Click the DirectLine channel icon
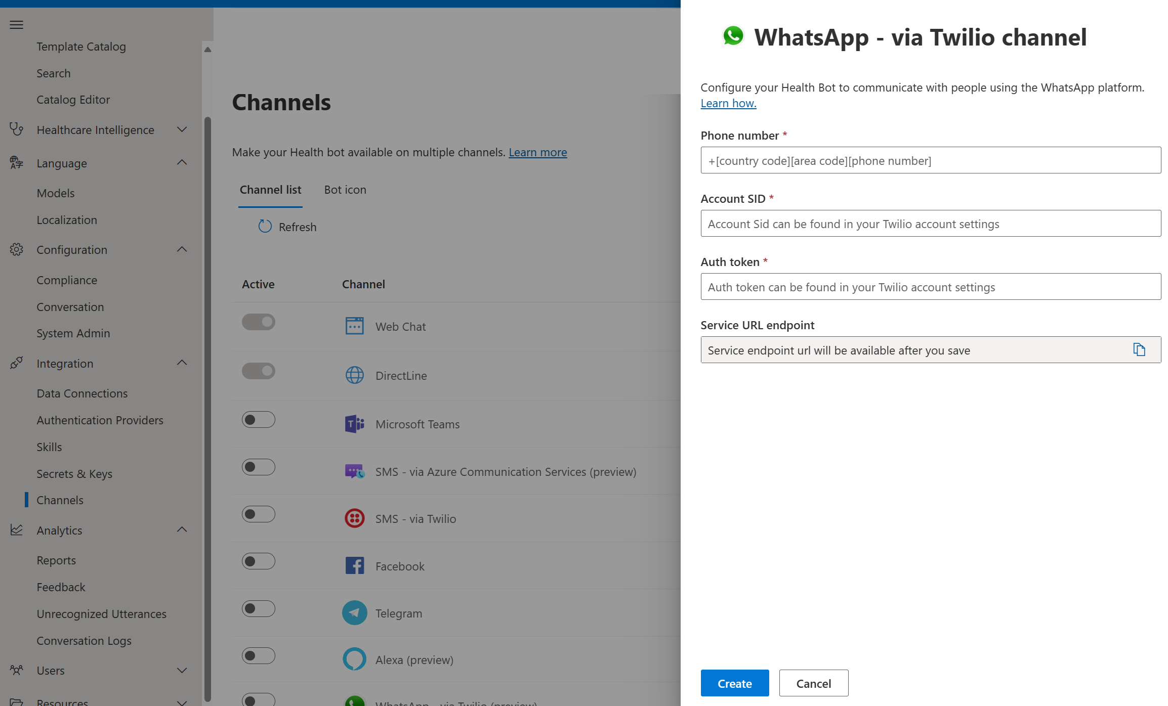 click(355, 375)
